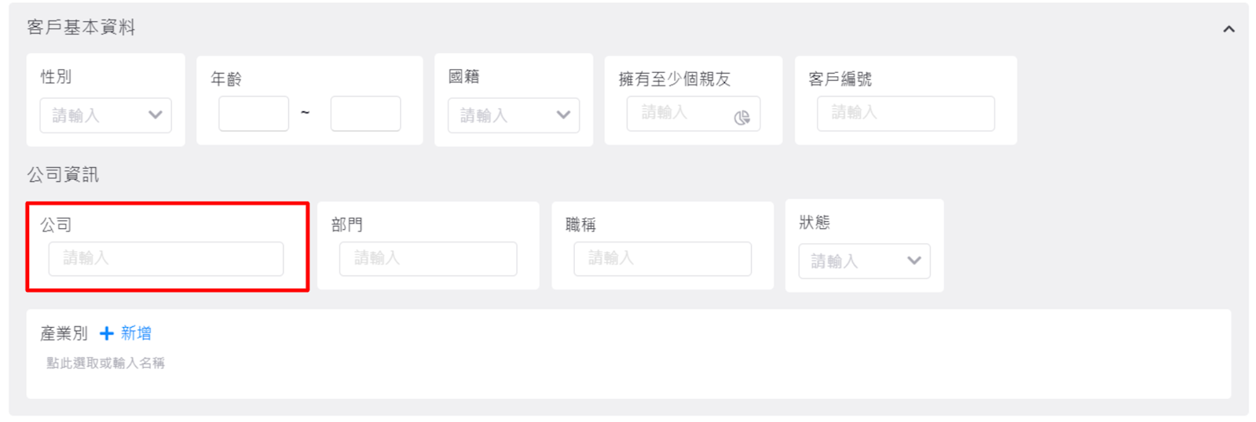Click the 狀態 chevron arrow icon
This screenshot has width=1256, height=422.
pos(914,260)
